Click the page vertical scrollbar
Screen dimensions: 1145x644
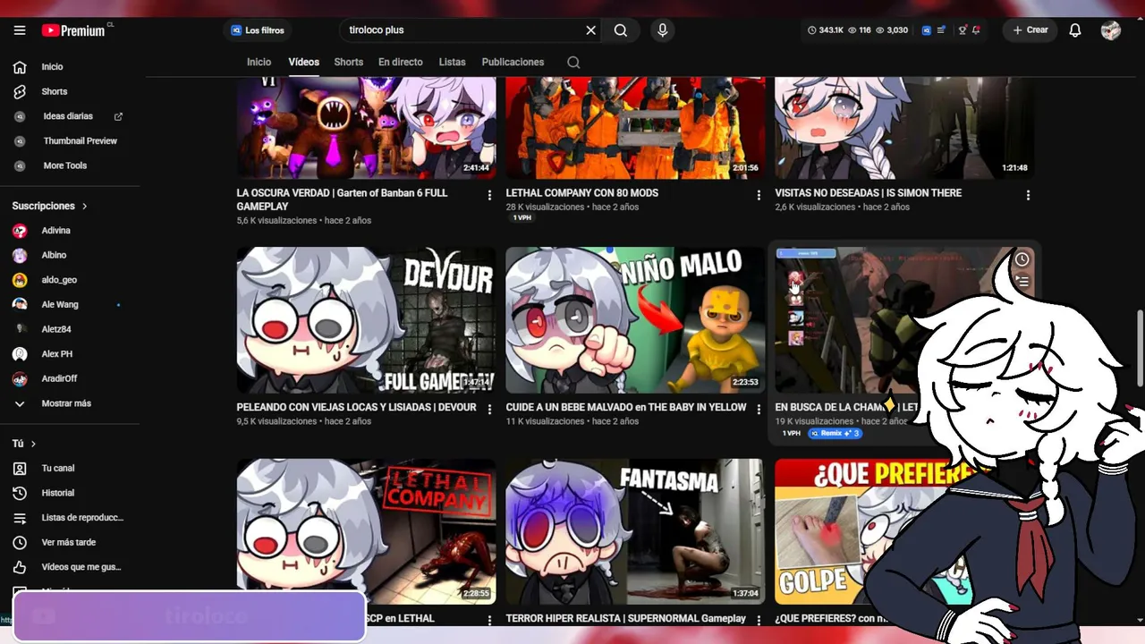click(x=1140, y=349)
